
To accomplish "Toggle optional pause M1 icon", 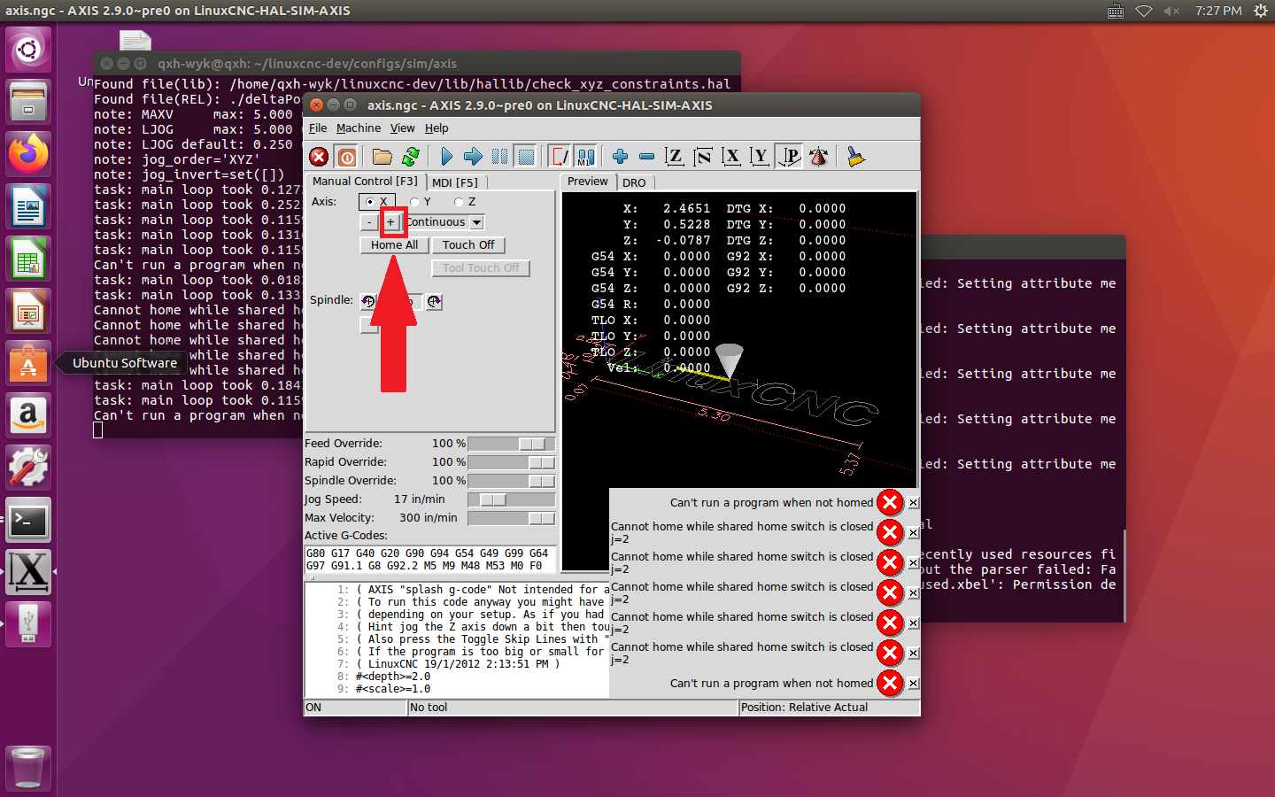I will pos(585,157).
